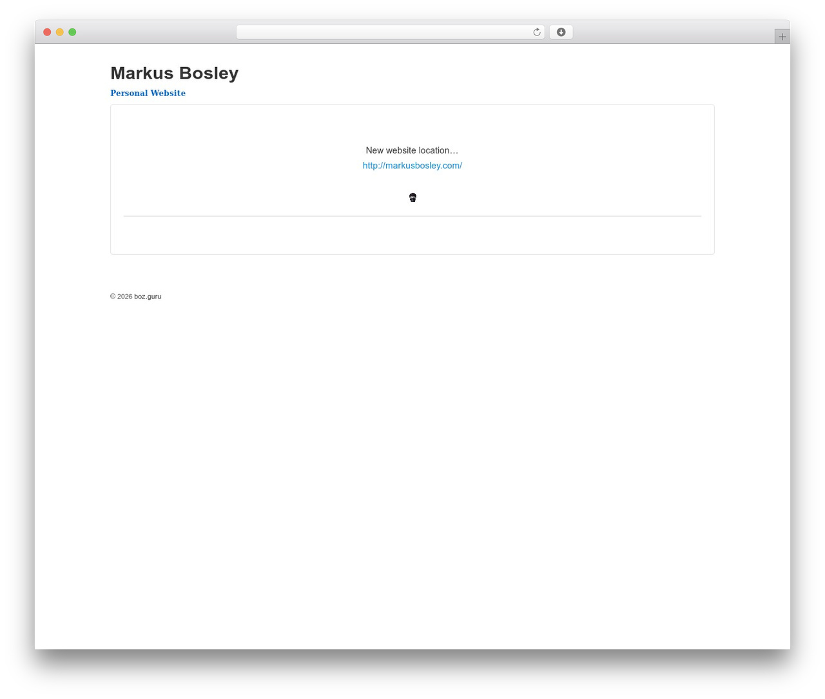Viewport: 825px width, 699px height.
Task: Maximize the window with green button
Action: [72, 32]
